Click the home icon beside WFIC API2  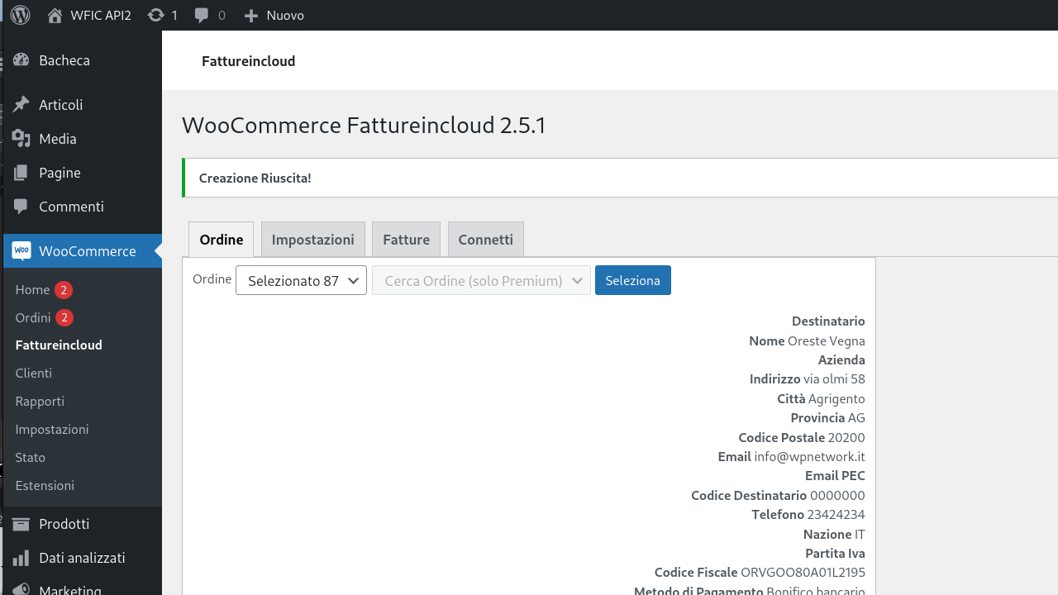point(55,15)
